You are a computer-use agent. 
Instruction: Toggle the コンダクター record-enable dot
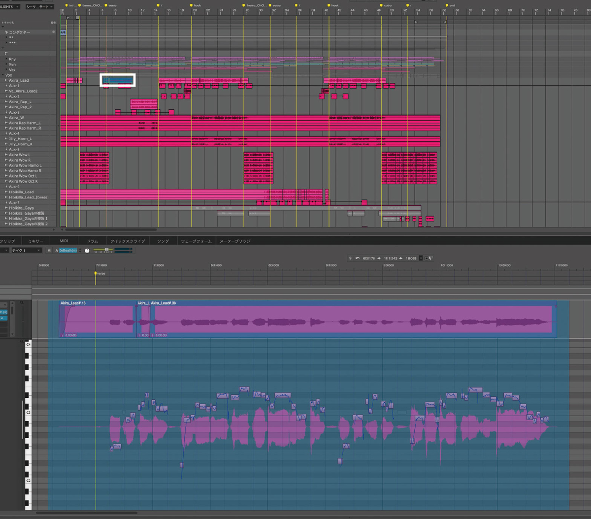53,32
